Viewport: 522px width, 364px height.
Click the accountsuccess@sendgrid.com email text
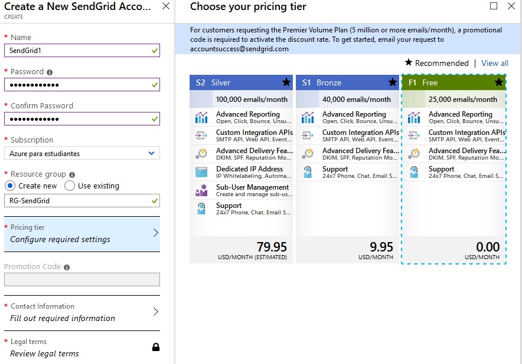239,49
